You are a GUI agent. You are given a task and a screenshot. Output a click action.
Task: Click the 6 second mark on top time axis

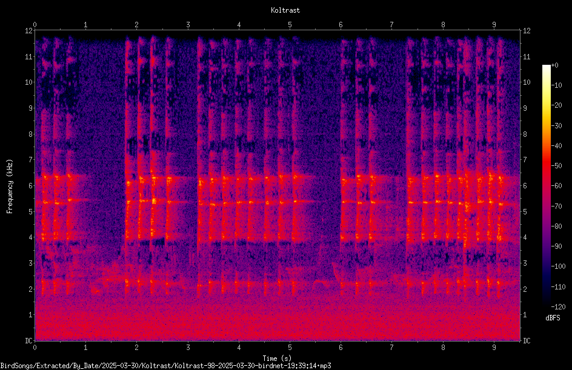[x=341, y=25]
